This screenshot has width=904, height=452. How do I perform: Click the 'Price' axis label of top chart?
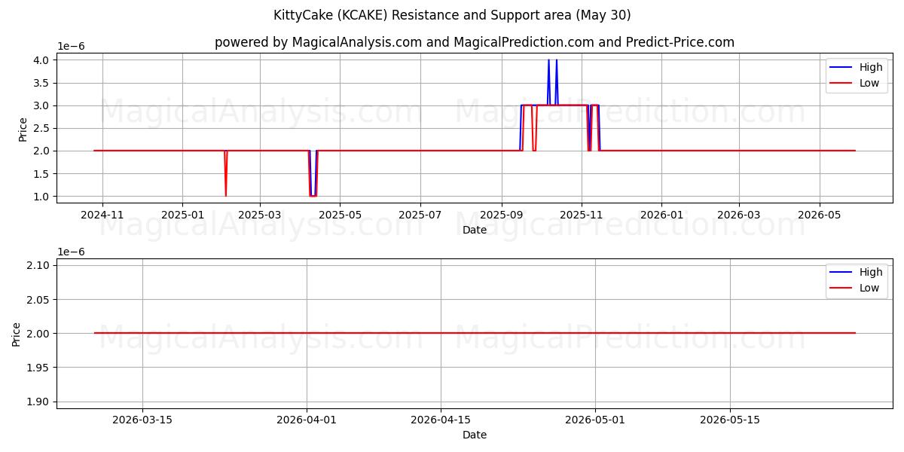[23, 128]
